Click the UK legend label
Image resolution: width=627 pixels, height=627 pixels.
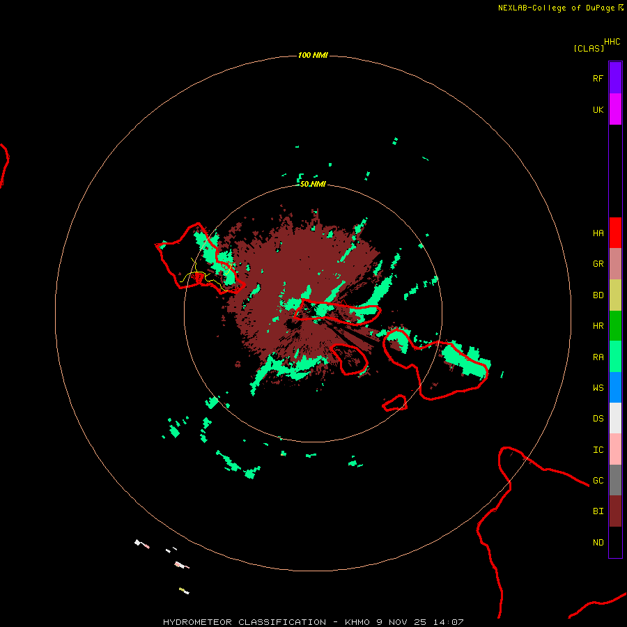click(x=598, y=109)
